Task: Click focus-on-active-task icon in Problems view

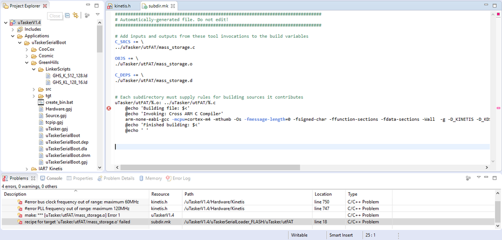Action: [x=468, y=178]
